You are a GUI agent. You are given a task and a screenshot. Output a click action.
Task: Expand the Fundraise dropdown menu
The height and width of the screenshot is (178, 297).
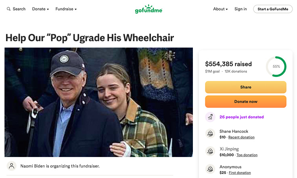pos(66,9)
